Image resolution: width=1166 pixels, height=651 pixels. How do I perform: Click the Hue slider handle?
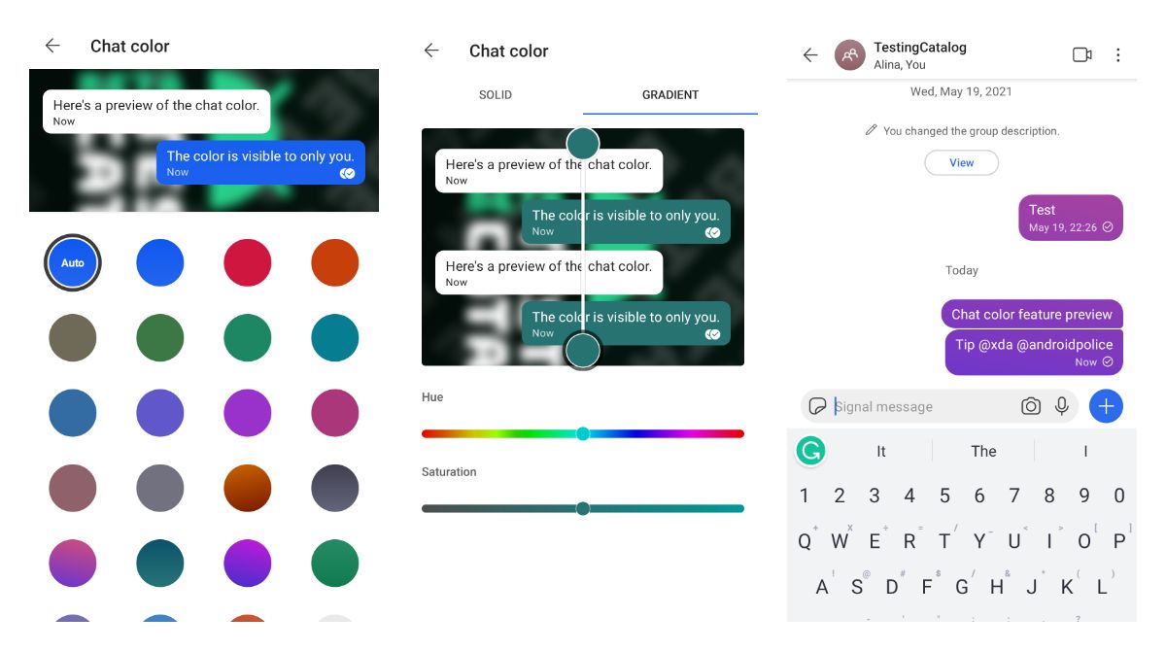(583, 433)
